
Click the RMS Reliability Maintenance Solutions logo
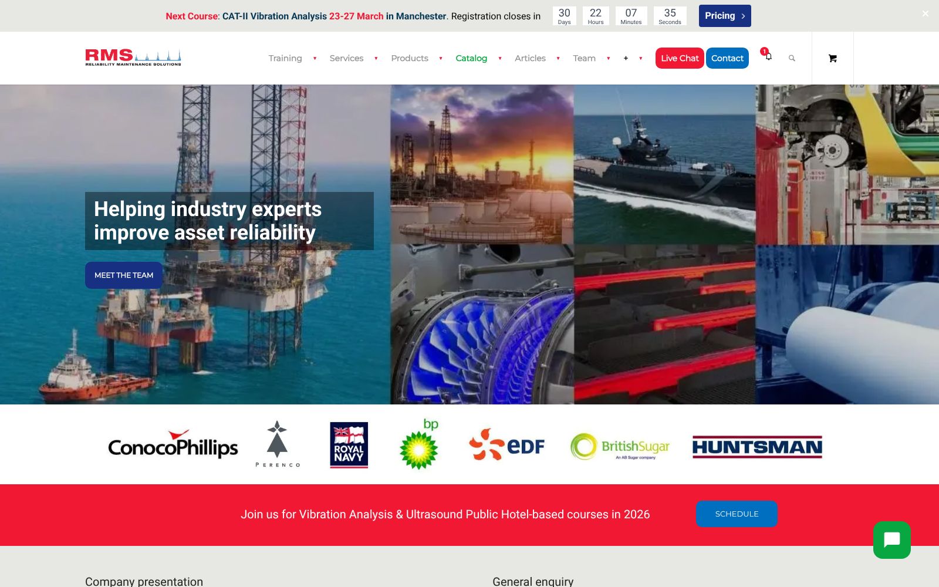click(x=133, y=58)
